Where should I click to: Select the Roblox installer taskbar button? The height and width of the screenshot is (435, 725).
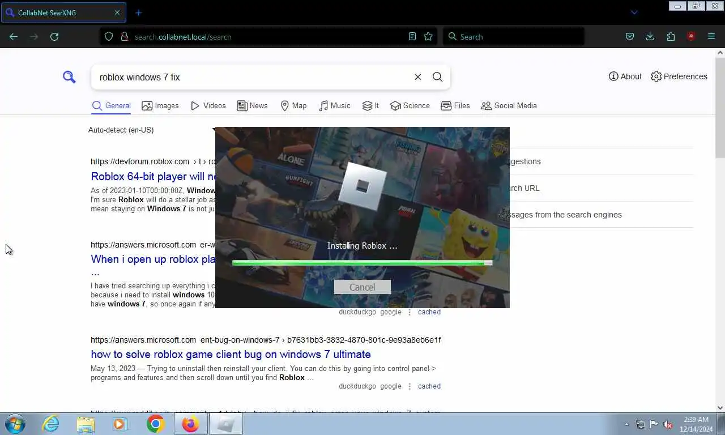coord(226,424)
